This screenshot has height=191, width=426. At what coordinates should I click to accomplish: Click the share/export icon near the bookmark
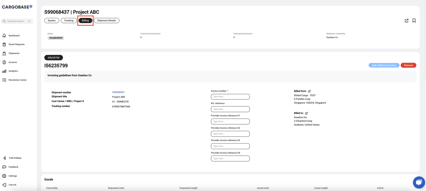click(x=406, y=20)
